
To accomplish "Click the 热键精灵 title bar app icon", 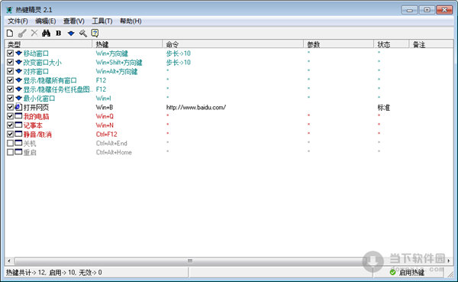I will click(x=9, y=10).
